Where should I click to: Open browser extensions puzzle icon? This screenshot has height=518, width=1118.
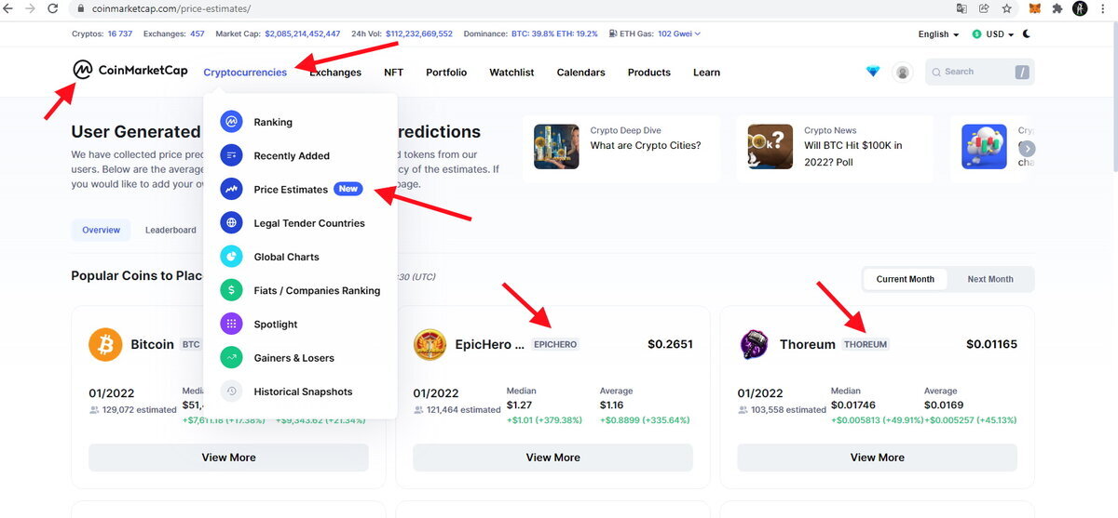point(1057,8)
